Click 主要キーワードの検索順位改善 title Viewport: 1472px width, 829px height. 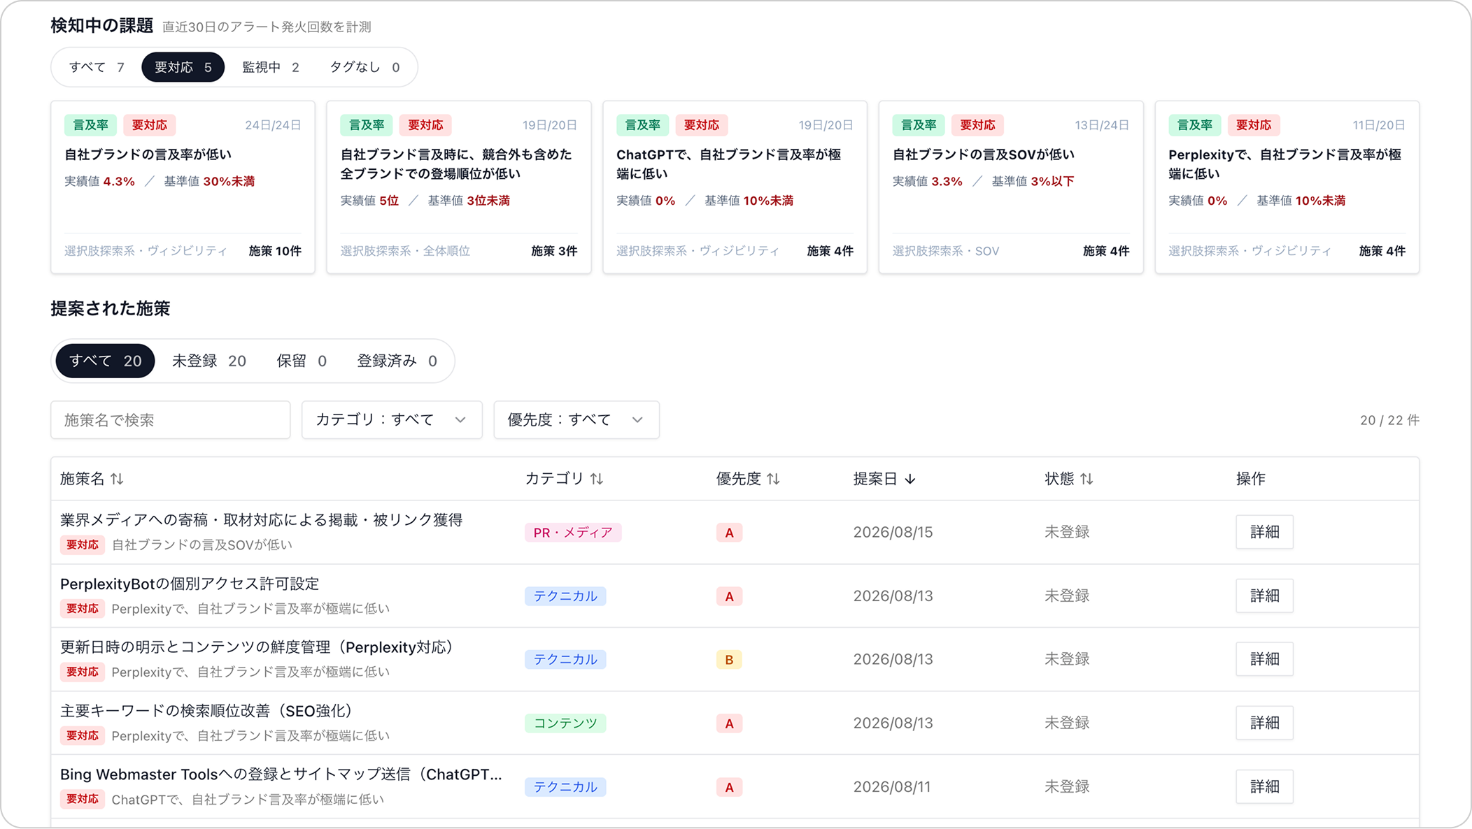point(209,711)
